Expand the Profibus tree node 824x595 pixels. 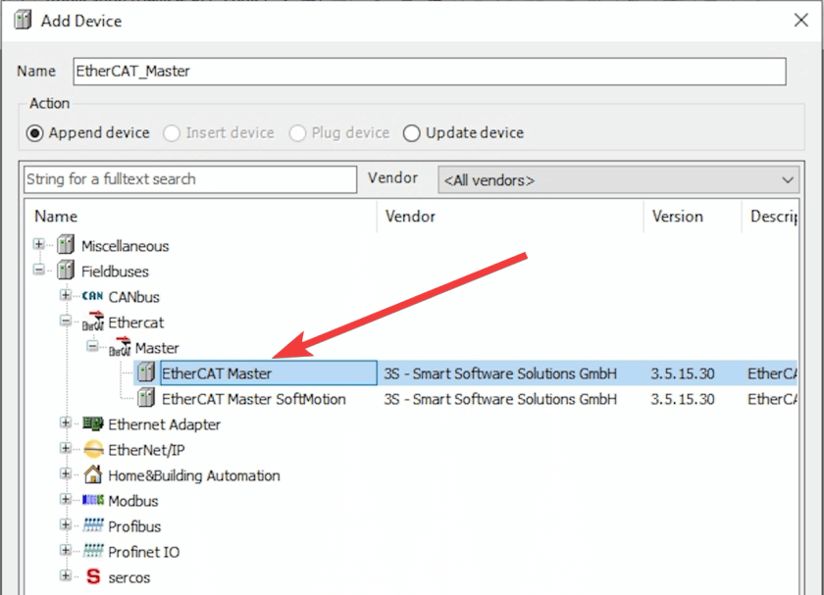[65, 524]
